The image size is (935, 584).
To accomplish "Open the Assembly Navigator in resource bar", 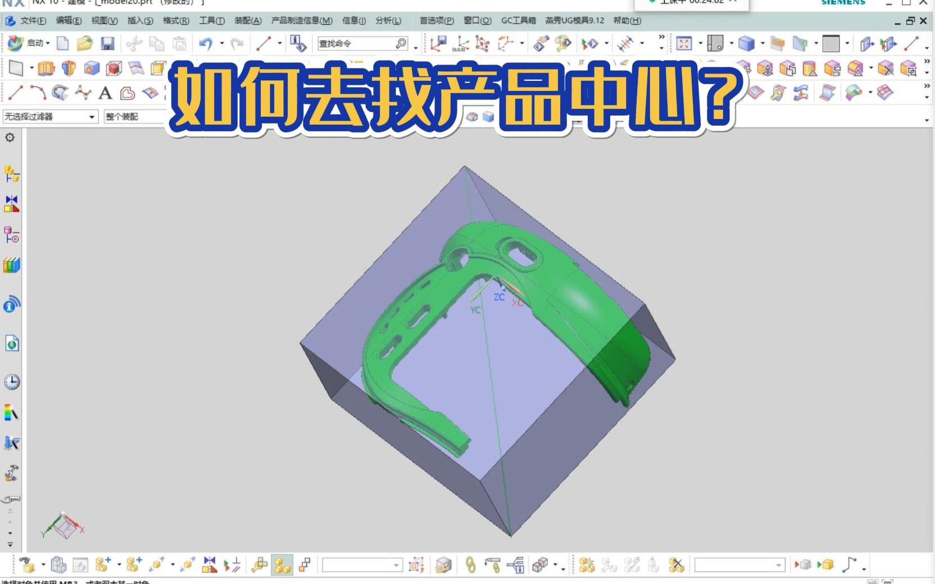I will coord(11,174).
